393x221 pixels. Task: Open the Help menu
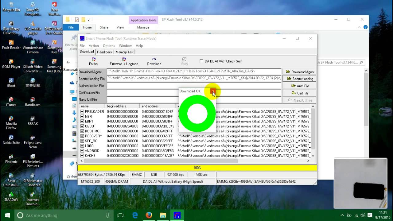[139, 46]
